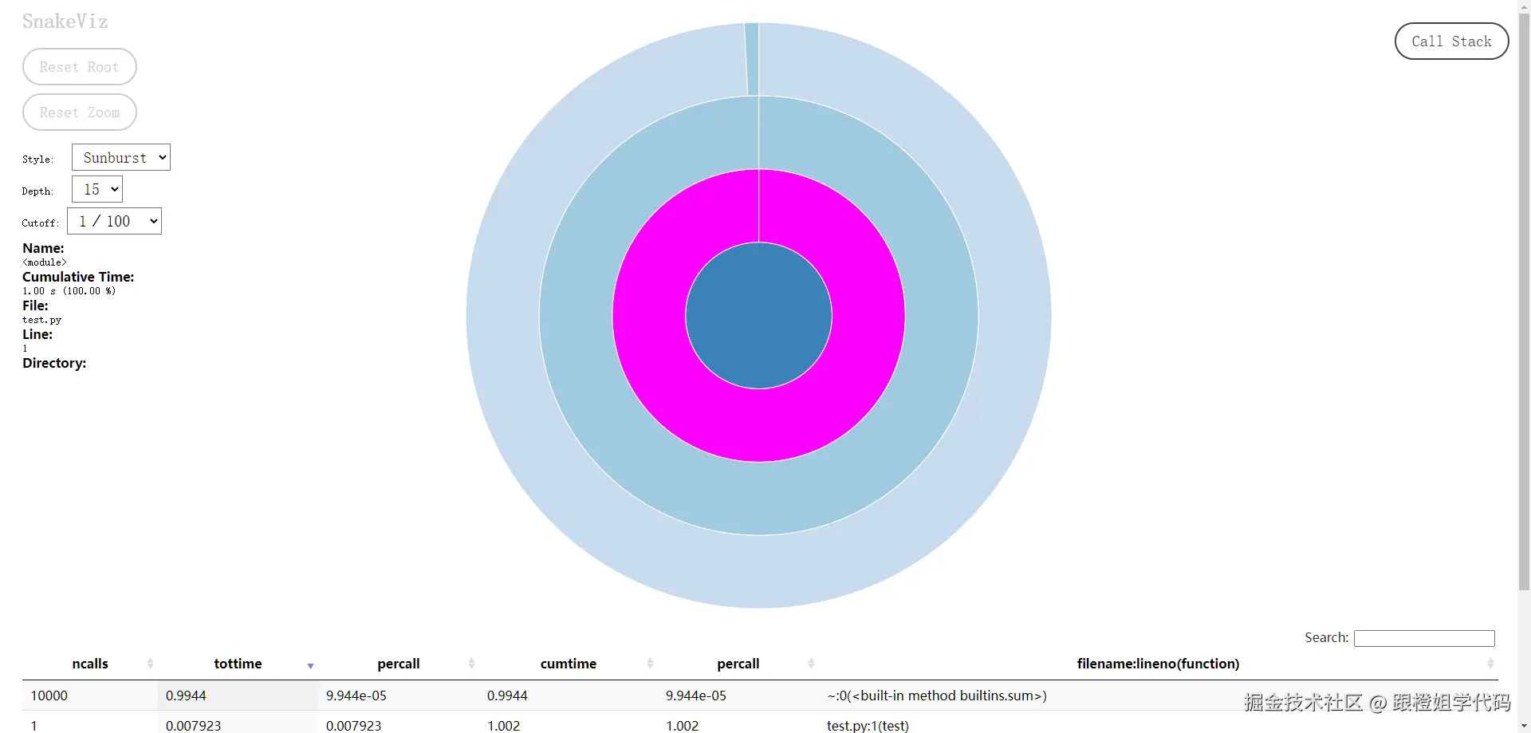Viewport: 1531px width, 733px height.
Task: Sort by first percall column header
Action: pos(399,664)
